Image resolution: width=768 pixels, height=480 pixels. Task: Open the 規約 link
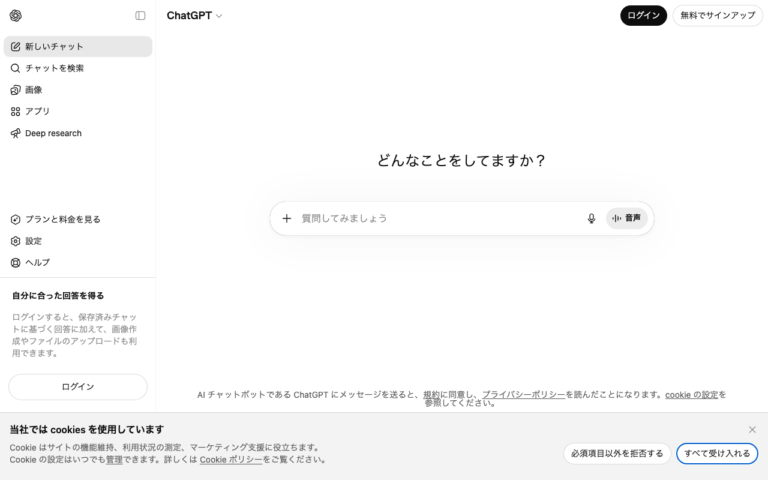431,395
